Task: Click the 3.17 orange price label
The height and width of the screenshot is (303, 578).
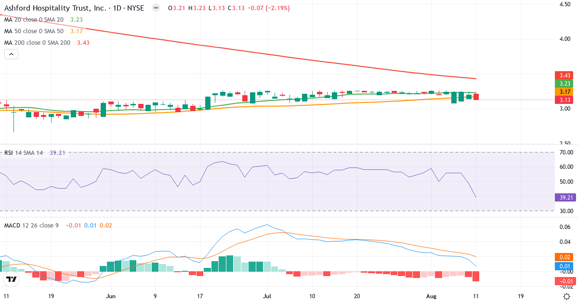Action: click(565, 92)
